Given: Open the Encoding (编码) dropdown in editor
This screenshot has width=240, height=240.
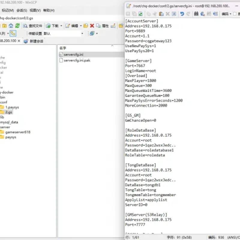Looking at the screenshot, I should click(226, 14).
